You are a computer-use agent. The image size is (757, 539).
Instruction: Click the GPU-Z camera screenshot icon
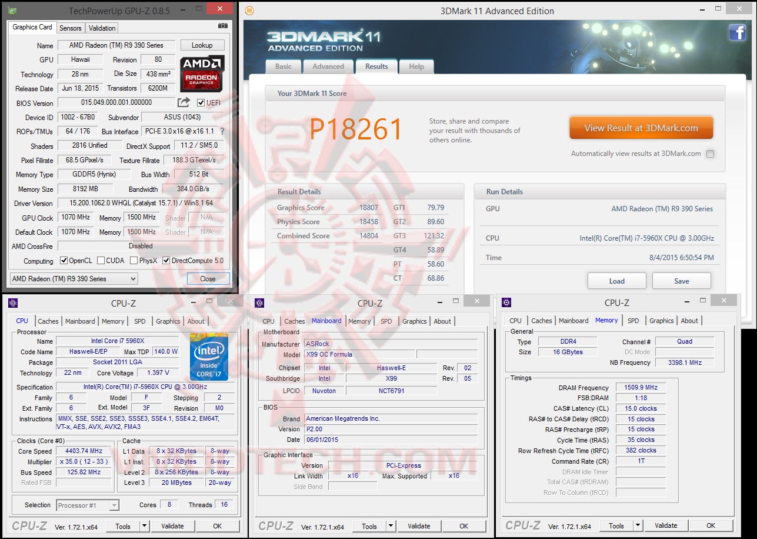[x=223, y=26]
